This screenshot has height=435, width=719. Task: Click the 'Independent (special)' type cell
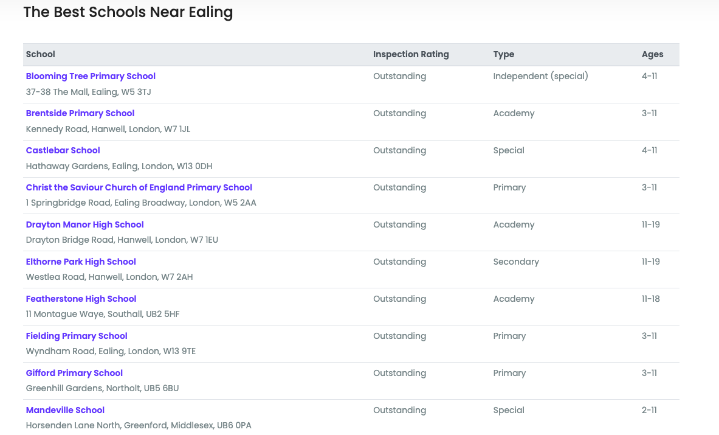tap(540, 76)
